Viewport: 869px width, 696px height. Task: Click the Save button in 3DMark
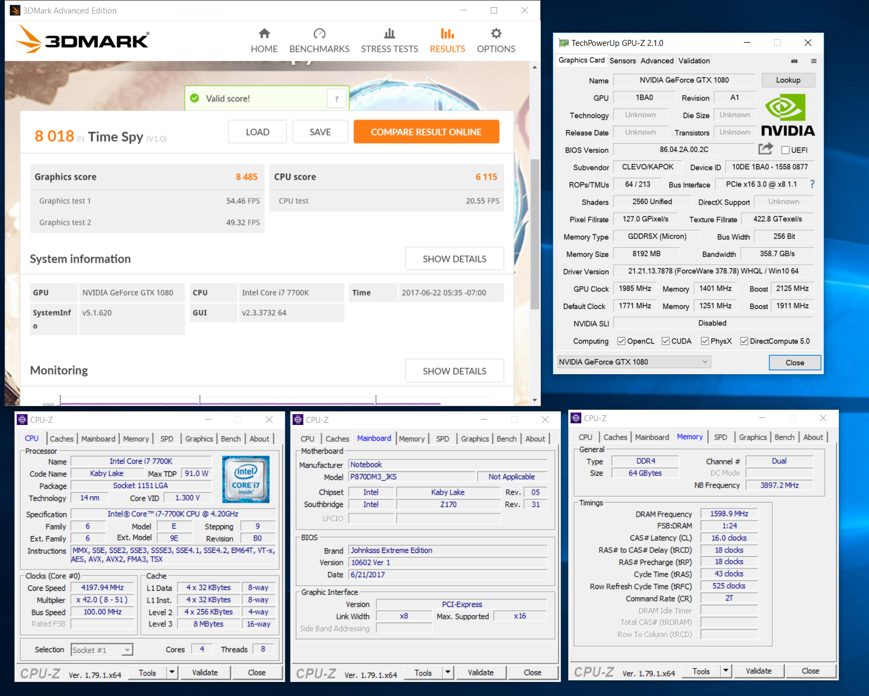(x=320, y=132)
